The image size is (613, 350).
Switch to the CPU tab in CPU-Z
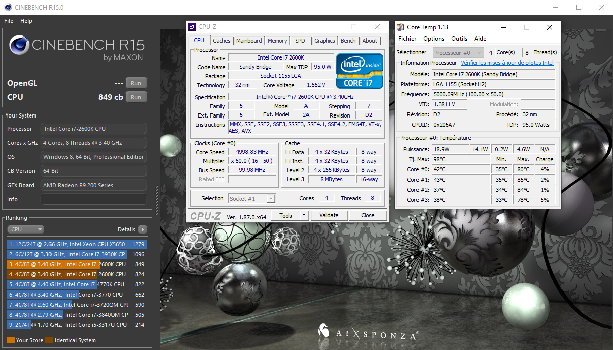tap(199, 41)
